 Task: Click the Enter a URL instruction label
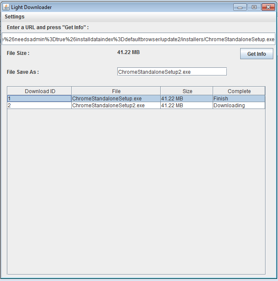(x=48, y=27)
